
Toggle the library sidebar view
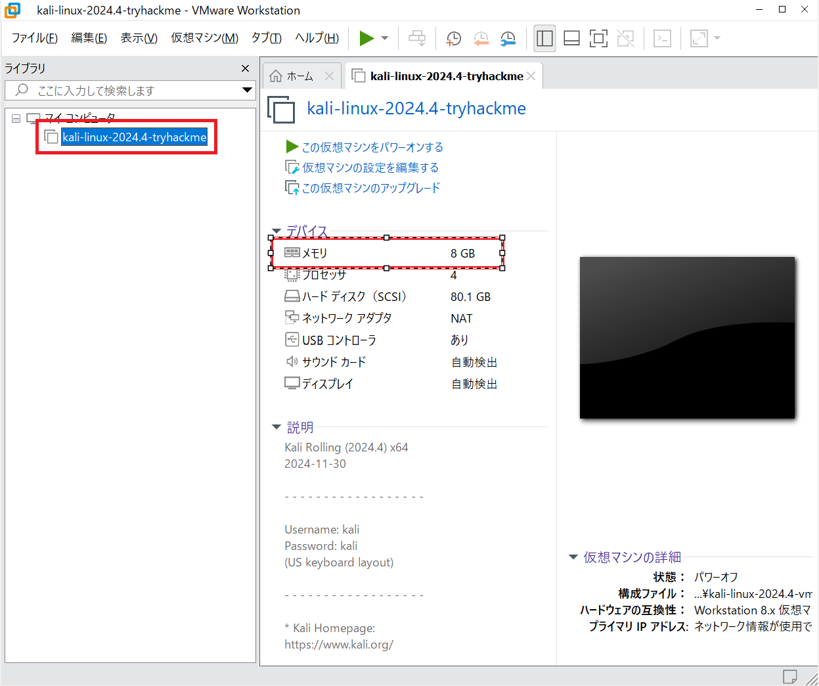pos(544,39)
